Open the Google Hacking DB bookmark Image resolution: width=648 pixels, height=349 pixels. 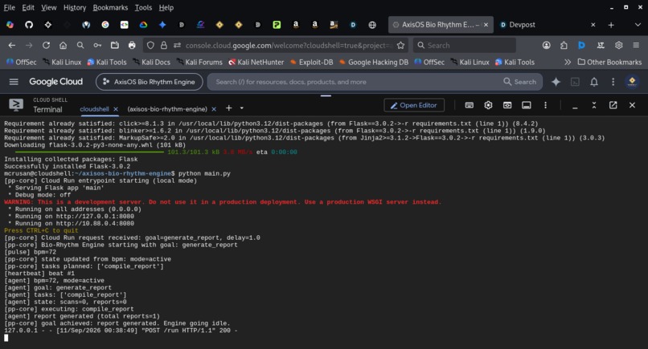click(x=374, y=62)
